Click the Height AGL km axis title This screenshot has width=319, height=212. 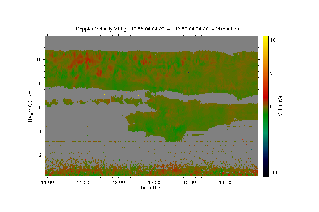(31, 106)
